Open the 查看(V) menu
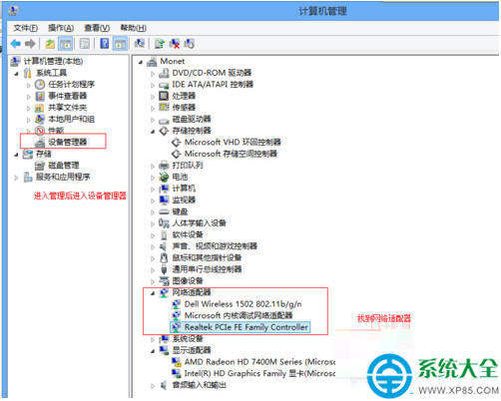Image resolution: width=501 pixels, height=401 pixels. tap(97, 28)
